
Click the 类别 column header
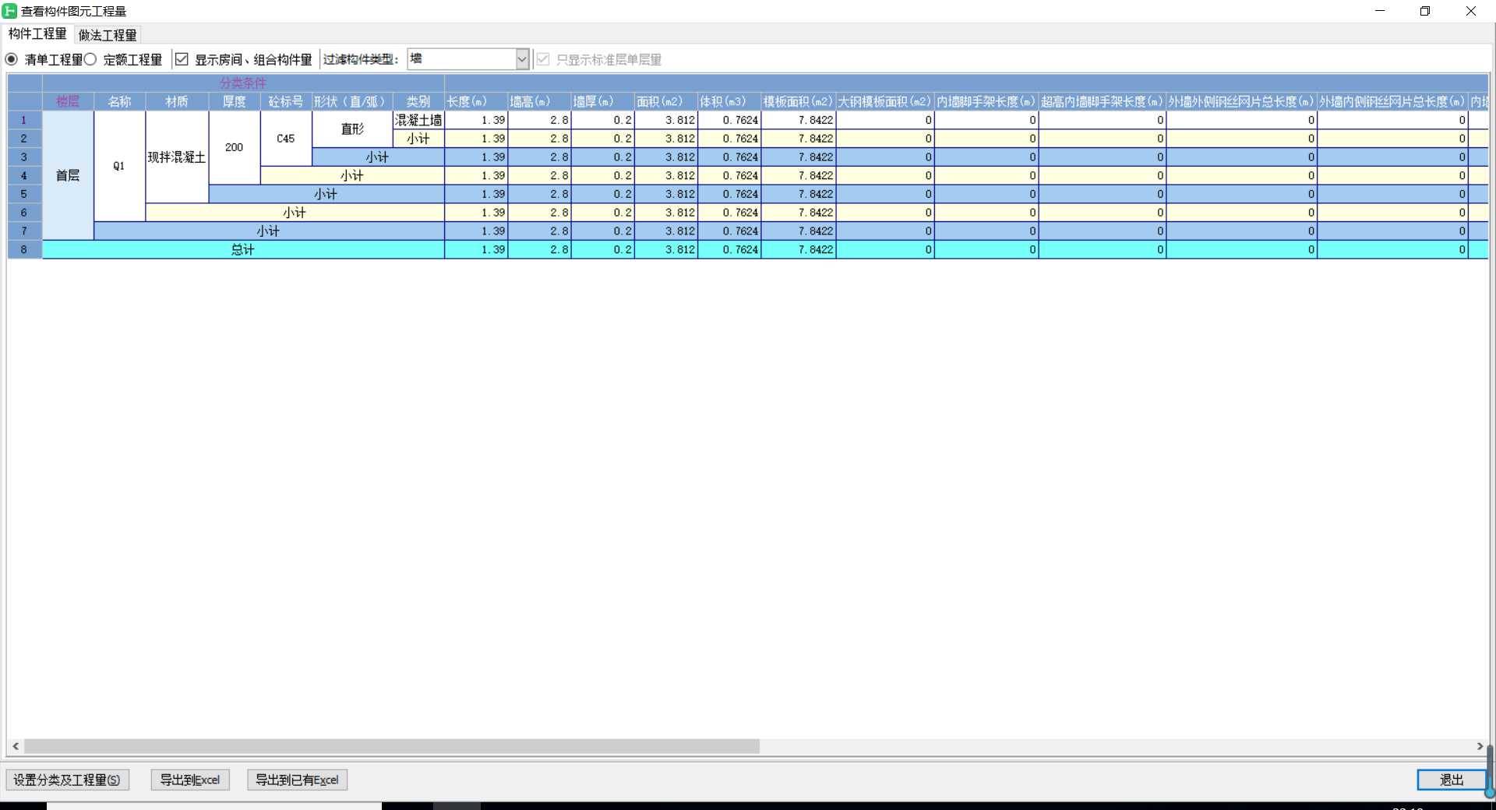[x=418, y=101]
